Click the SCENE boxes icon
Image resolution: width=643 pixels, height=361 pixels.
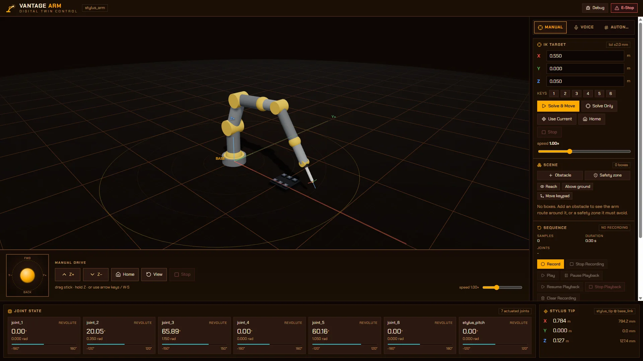coord(539,165)
